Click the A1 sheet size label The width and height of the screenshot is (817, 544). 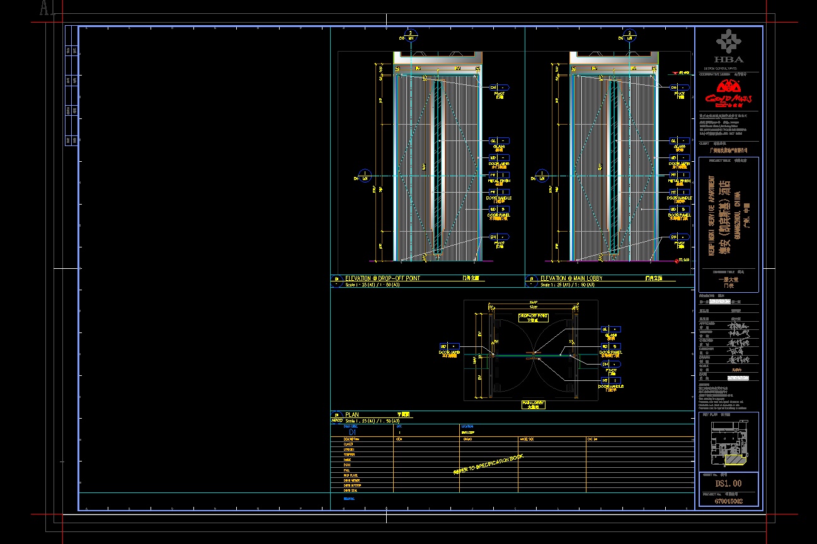(x=47, y=8)
